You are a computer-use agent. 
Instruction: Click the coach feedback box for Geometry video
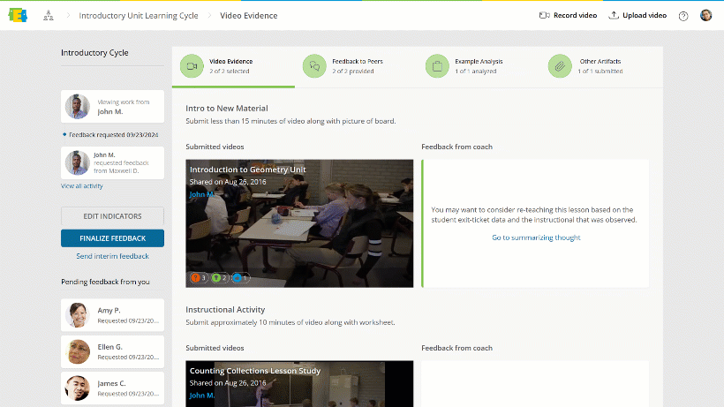[x=535, y=223]
